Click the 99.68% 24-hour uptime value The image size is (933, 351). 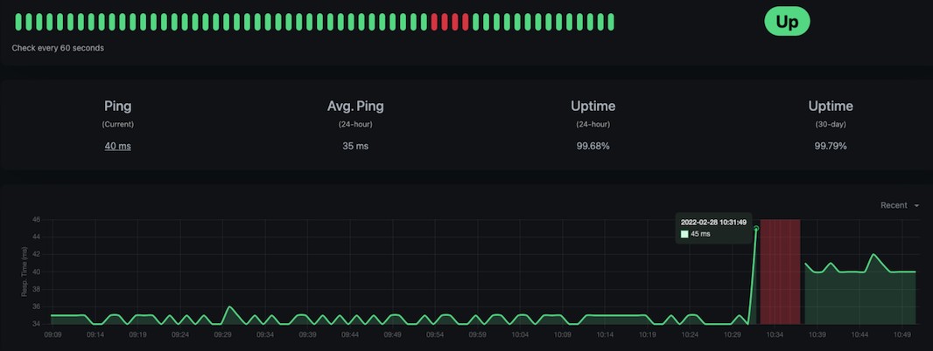[x=593, y=146]
